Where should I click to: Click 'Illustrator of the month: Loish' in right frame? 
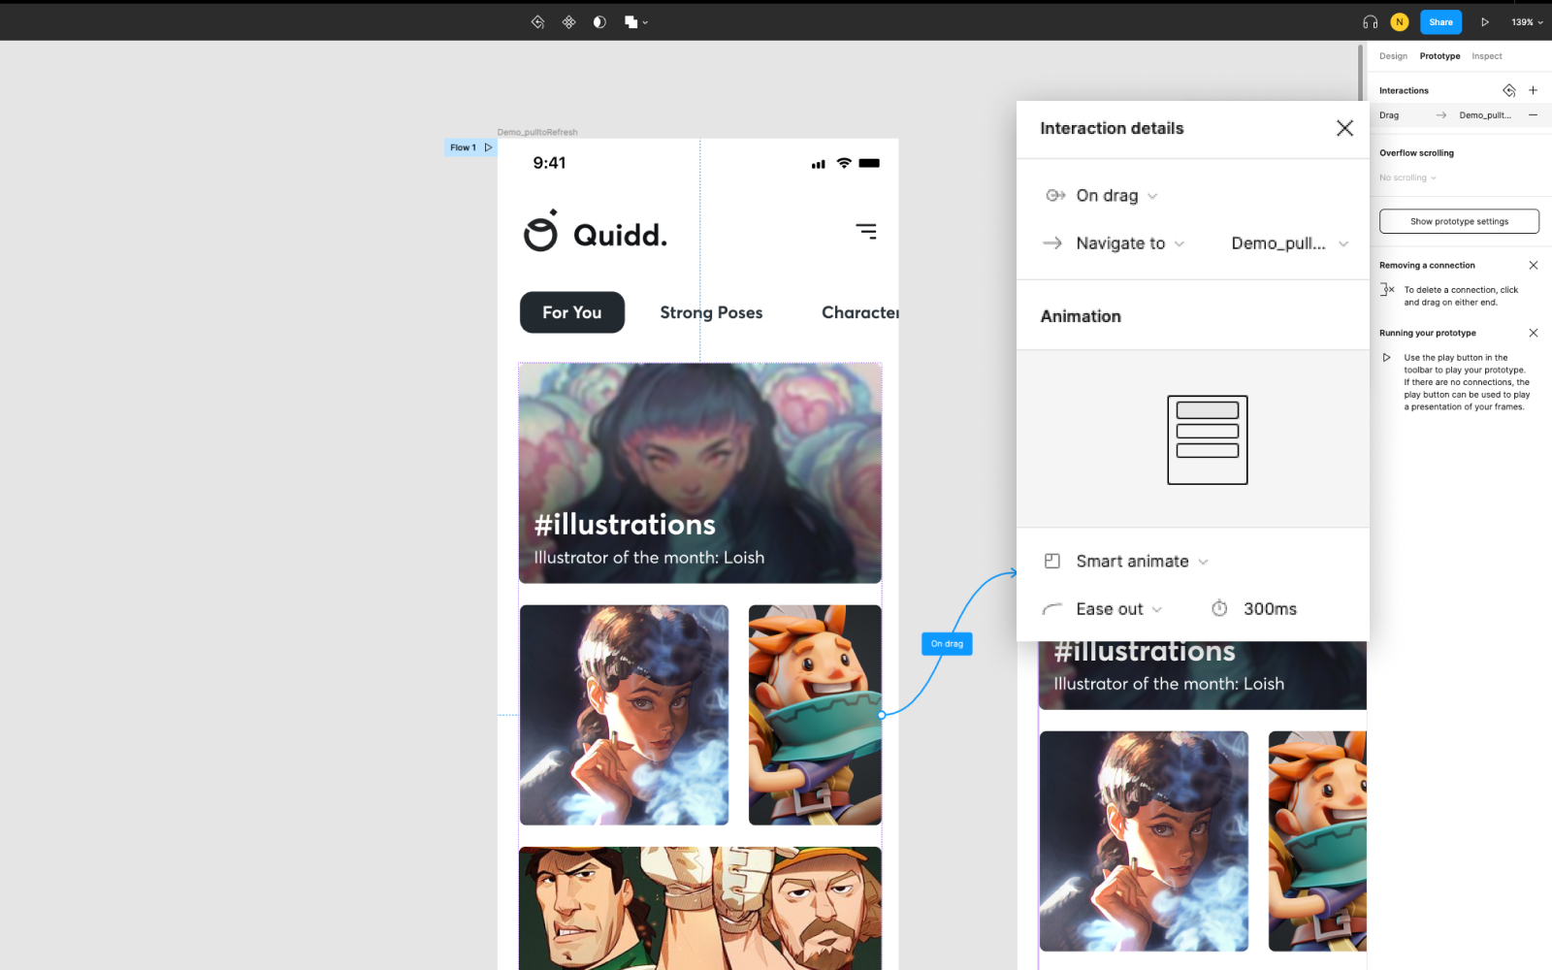coord(1169,684)
